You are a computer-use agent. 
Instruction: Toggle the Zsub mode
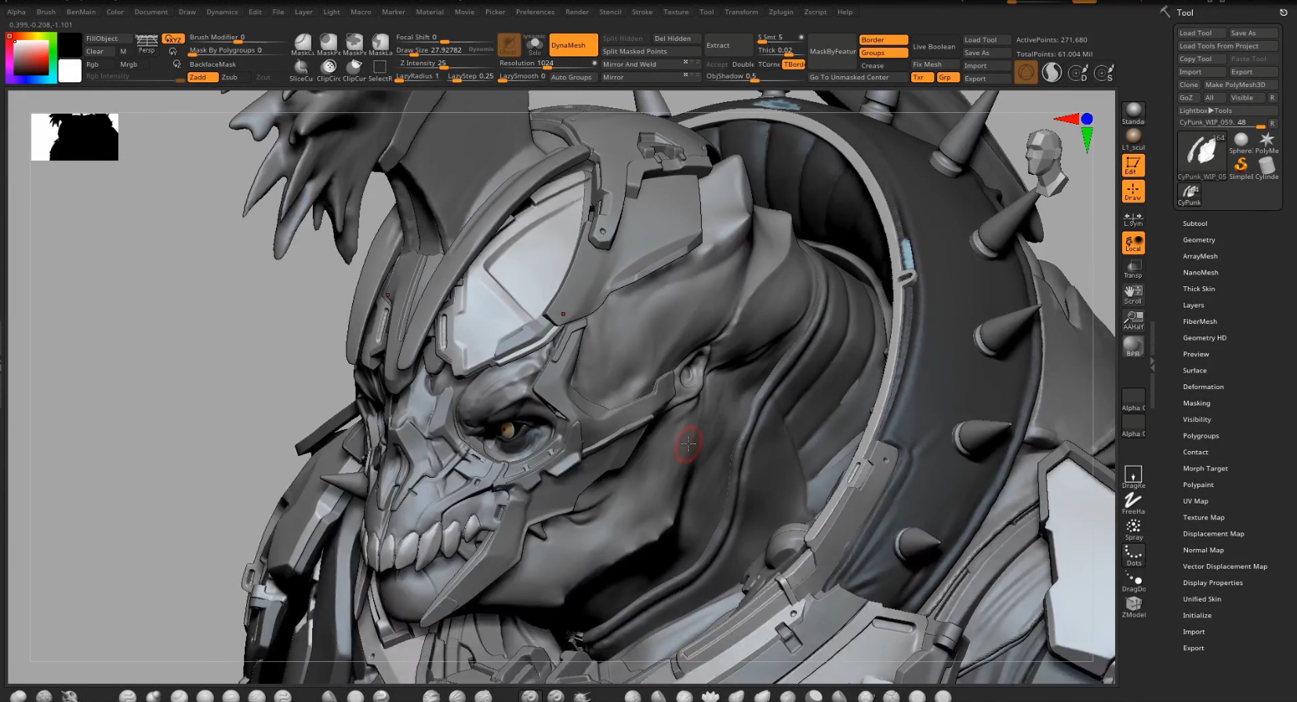234,77
